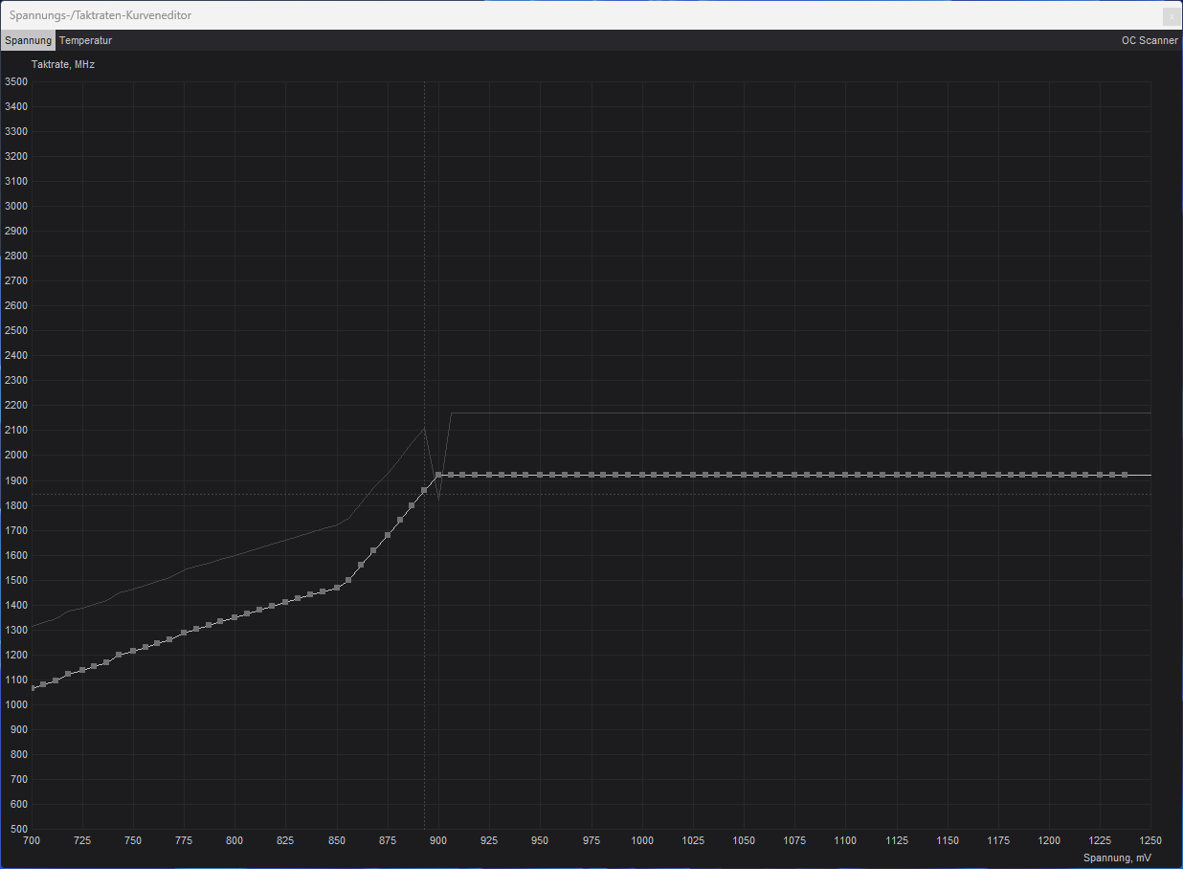The image size is (1183, 869).
Task: Select the flat-line point at 1000 mV
Action: point(641,475)
